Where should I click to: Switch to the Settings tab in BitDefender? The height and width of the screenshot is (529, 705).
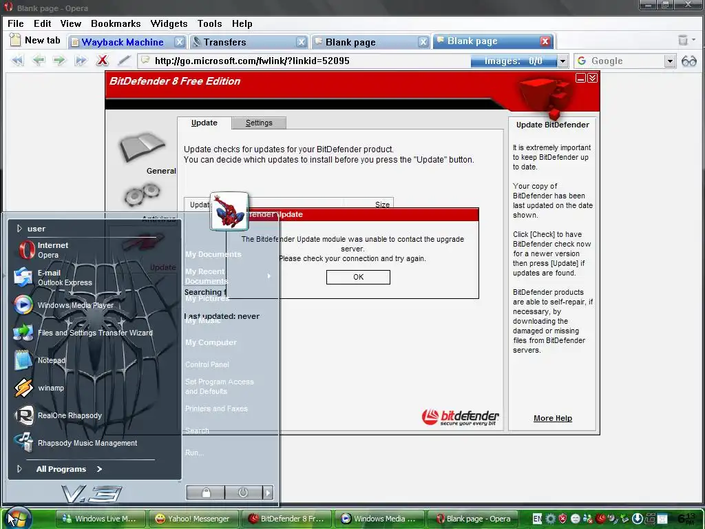(259, 123)
